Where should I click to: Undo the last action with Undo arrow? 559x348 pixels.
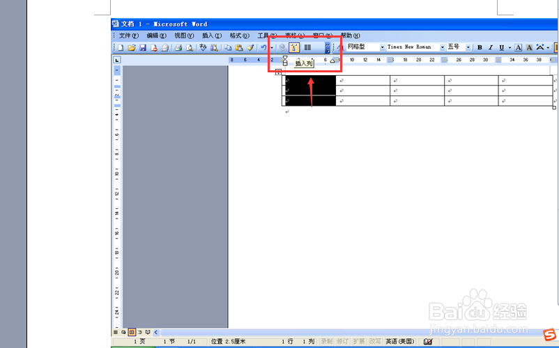263,47
